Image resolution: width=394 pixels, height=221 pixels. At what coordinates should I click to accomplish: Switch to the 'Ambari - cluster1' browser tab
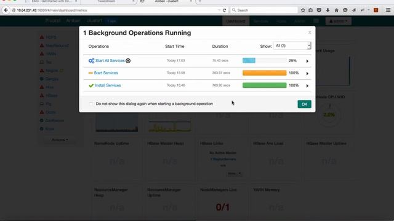[167, 1]
